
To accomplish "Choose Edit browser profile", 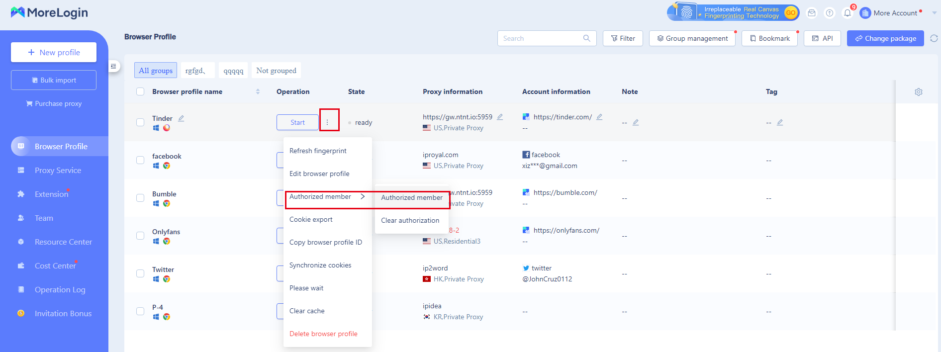I will pos(327,174).
